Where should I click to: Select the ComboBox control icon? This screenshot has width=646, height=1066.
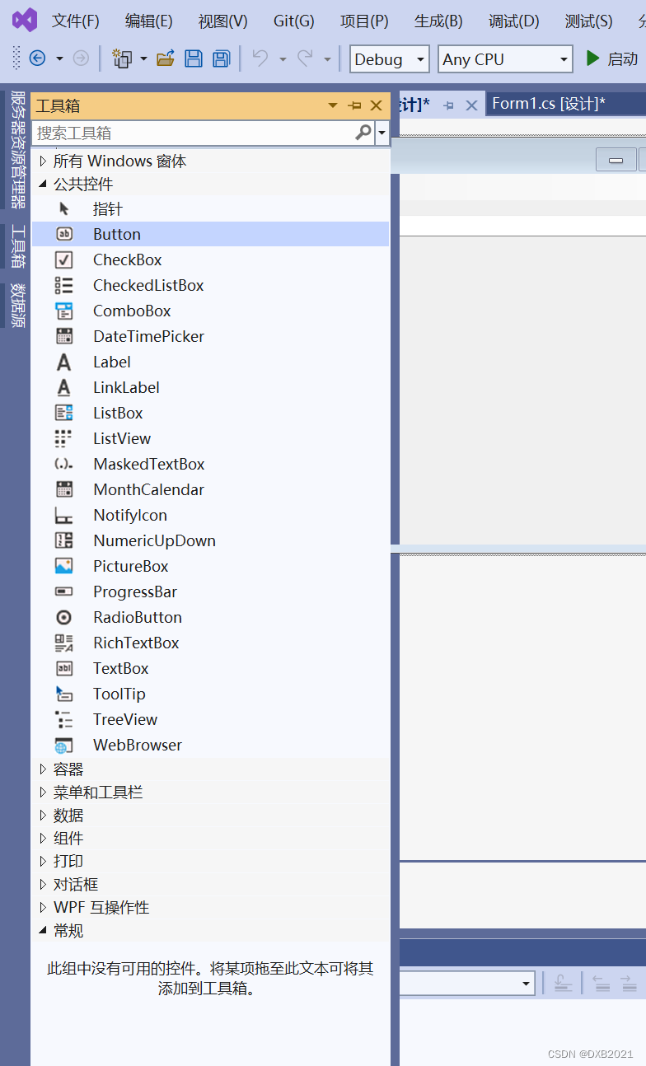(x=64, y=311)
